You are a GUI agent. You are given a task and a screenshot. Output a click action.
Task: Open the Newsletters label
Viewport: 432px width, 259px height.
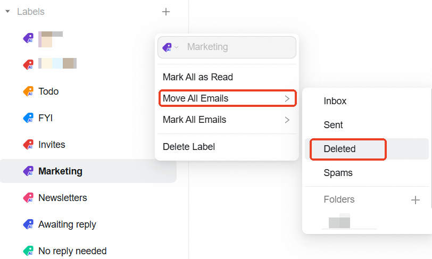pyautogui.click(x=63, y=197)
